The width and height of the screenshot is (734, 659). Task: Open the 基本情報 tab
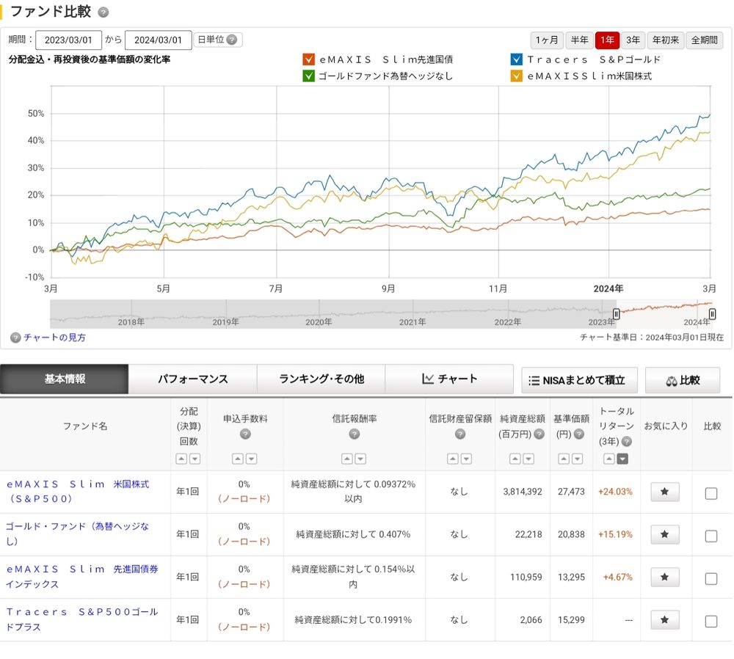coord(65,379)
